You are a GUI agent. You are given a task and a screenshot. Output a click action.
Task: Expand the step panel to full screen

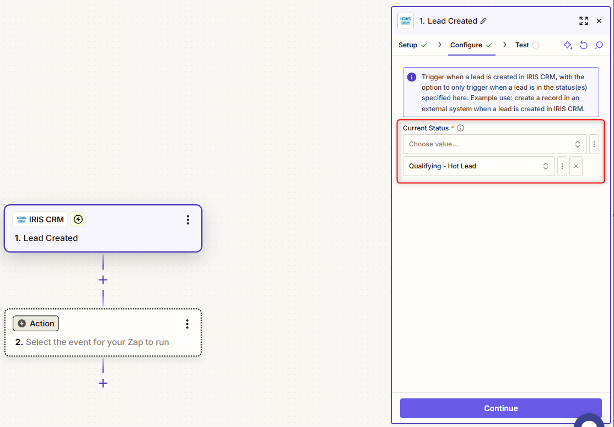pyautogui.click(x=584, y=21)
